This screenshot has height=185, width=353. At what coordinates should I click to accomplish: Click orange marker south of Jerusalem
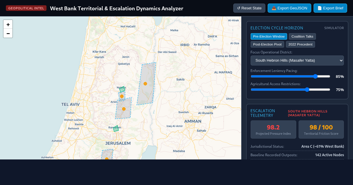coord(107,159)
